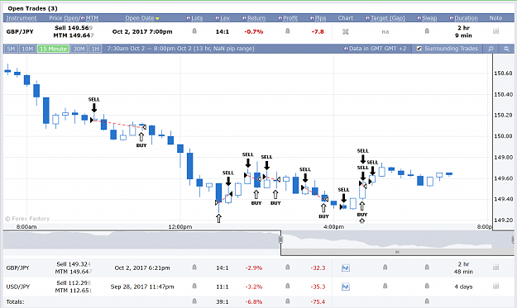Click the Target lock icon in GBP/JPY 6:21pm row
This screenshot has width=517, height=308.
click(x=385, y=268)
